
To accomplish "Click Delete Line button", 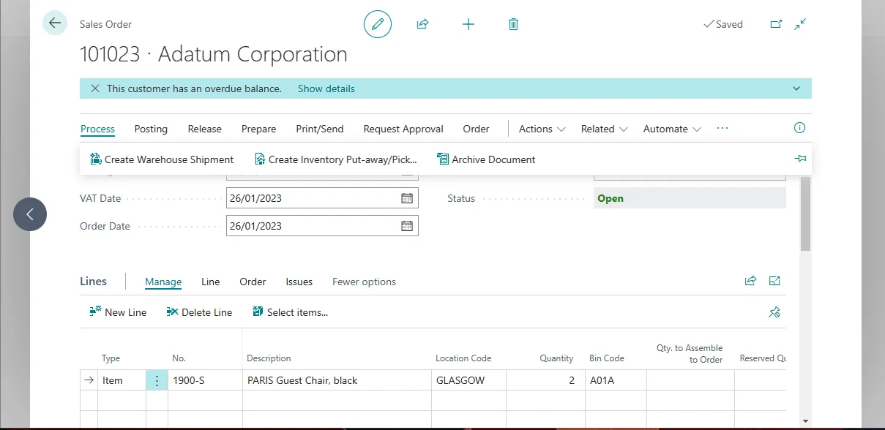I will click(199, 312).
